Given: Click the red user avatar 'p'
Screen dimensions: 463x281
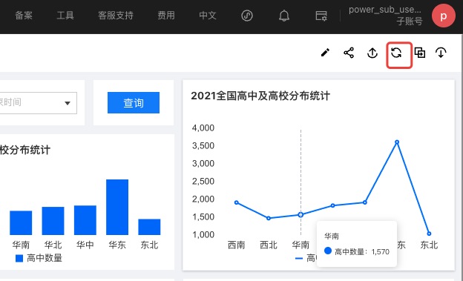Looking at the screenshot, I should coord(444,16).
